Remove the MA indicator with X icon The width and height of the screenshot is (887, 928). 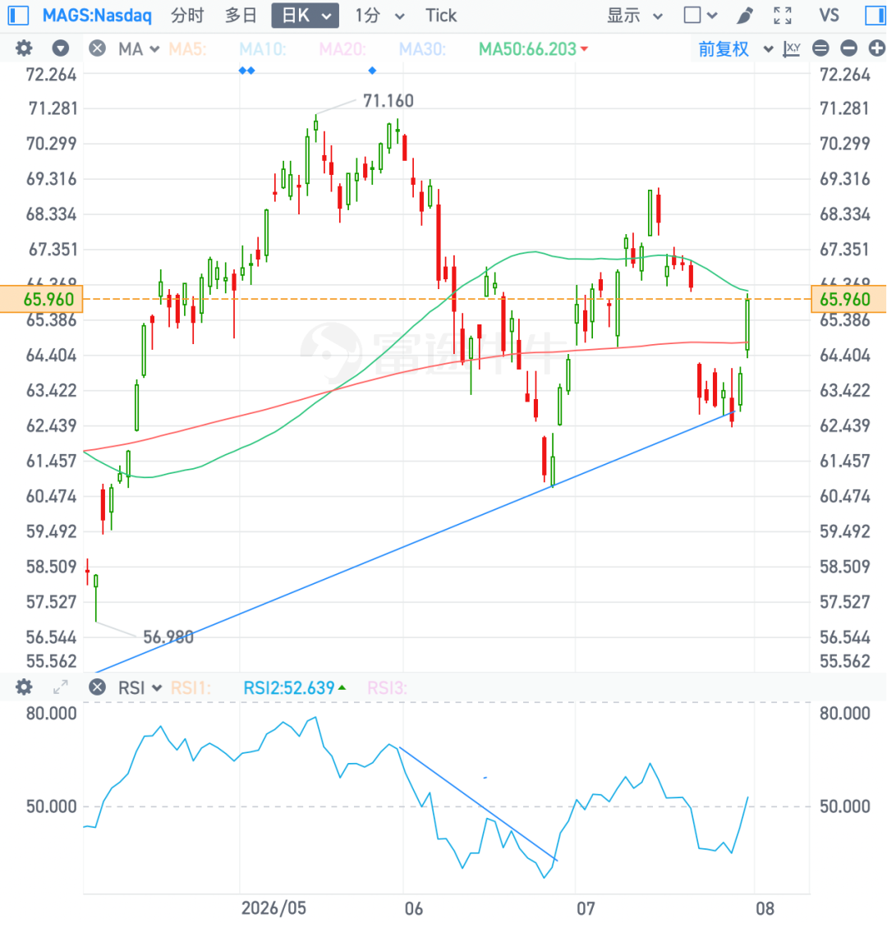(97, 48)
